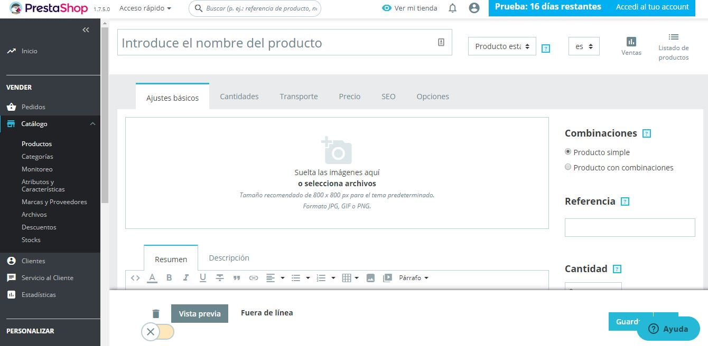Apply italic formatting in the editor toolbar
The image size is (708, 346).
(x=186, y=277)
